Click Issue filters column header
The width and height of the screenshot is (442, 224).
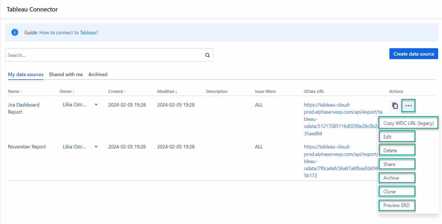coord(265,91)
